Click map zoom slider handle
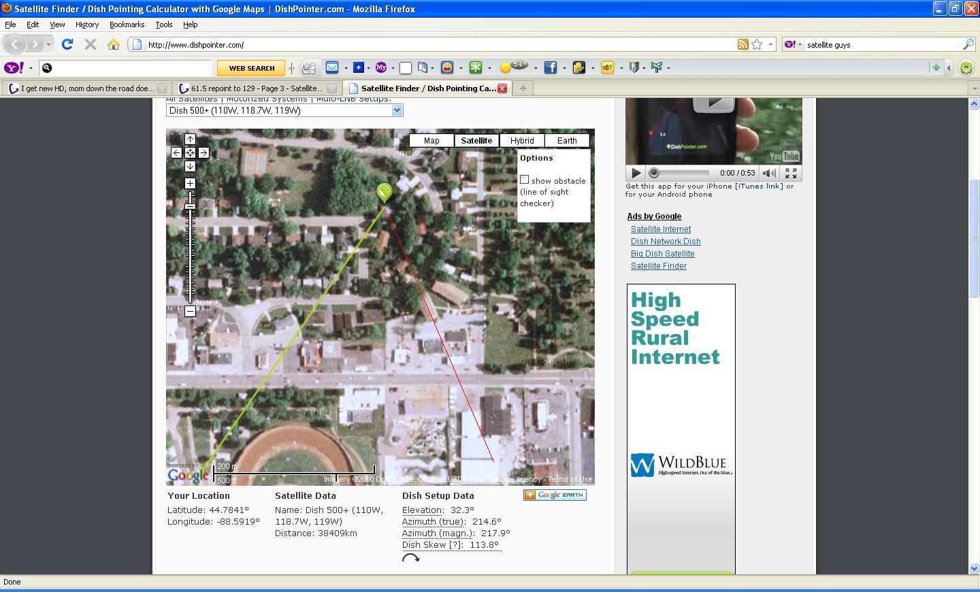Image resolution: width=980 pixels, height=592 pixels. [190, 206]
